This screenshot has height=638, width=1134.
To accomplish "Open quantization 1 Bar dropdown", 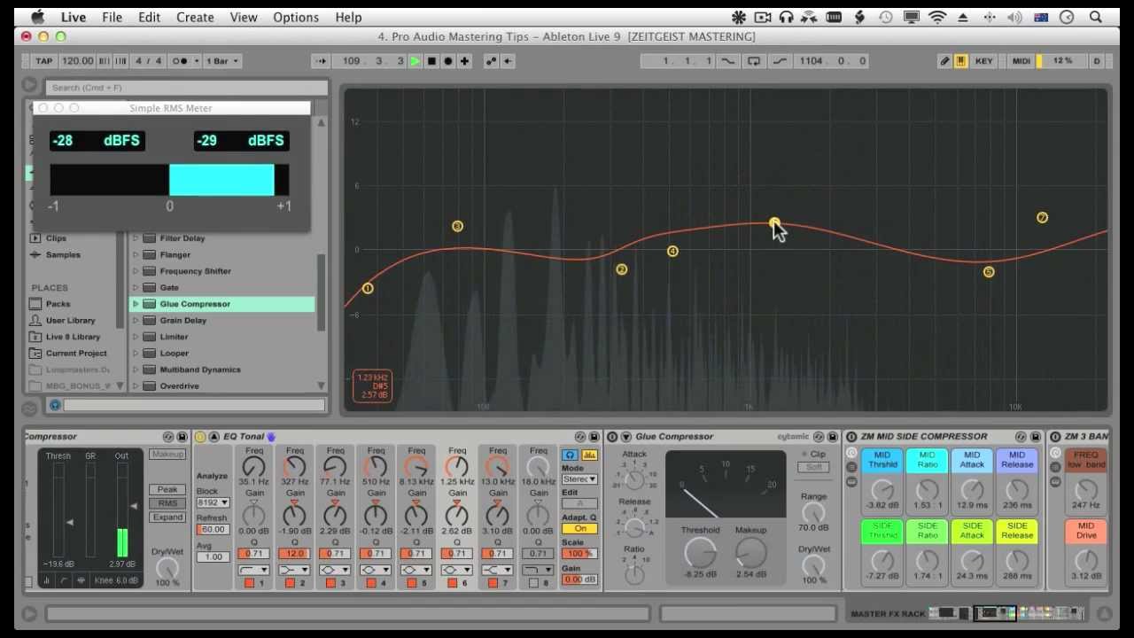I will tap(222, 61).
